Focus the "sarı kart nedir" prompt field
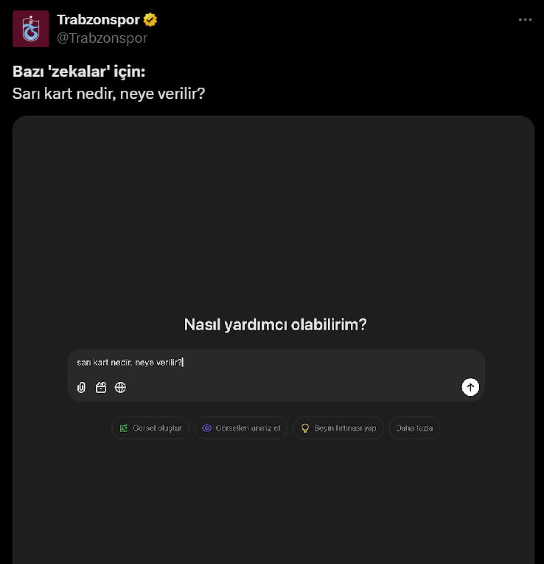544x564 pixels. [272, 363]
